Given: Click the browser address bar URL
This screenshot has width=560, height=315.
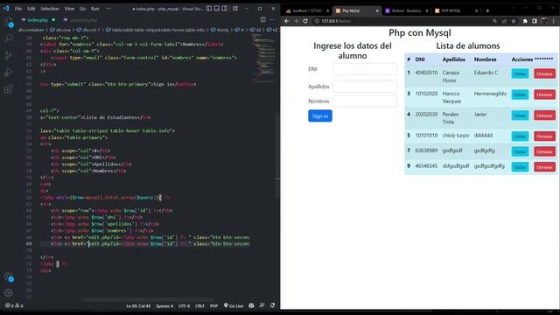Looking at the screenshot, I should pos(336,21).
